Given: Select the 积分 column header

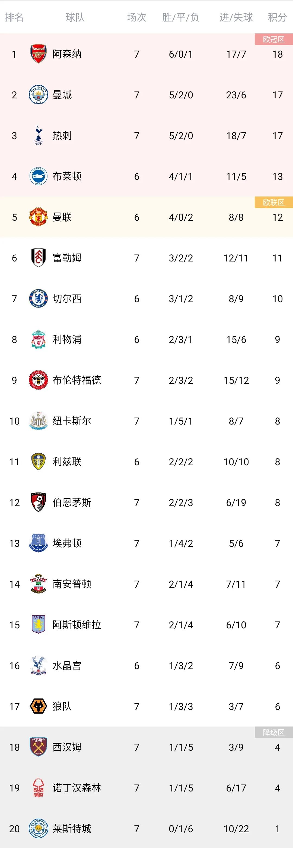Looking at the screenshot, I should tap(277, 17).
